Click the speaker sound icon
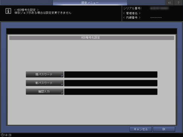 170,2
